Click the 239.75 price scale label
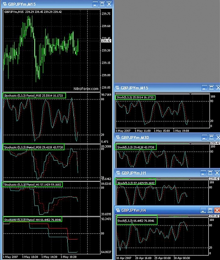The height and width of the screenshot is (260, 220). (x=106, y=14)
